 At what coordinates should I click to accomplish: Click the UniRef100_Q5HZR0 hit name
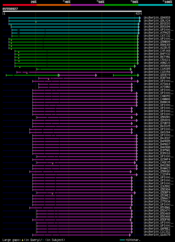point(157,117)
